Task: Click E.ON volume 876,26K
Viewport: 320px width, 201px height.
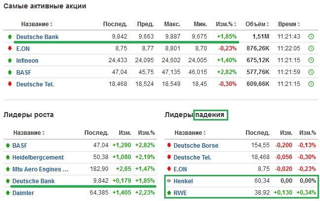Action: 258,48
